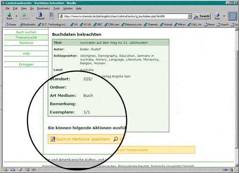Screen dimensions: 239x173
Task: Open the URL history dropdown
Action: coord(190,16)
